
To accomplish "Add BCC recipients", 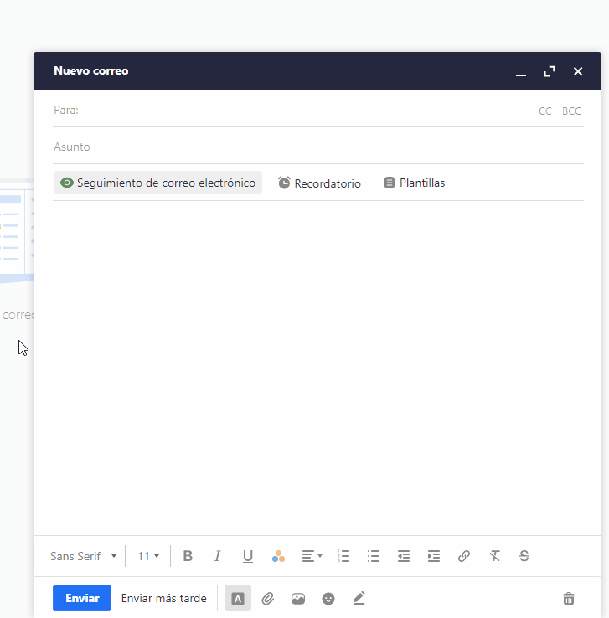I will click(571, 111).
